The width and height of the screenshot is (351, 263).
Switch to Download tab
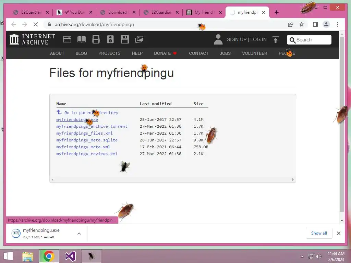tap(117, 12)
